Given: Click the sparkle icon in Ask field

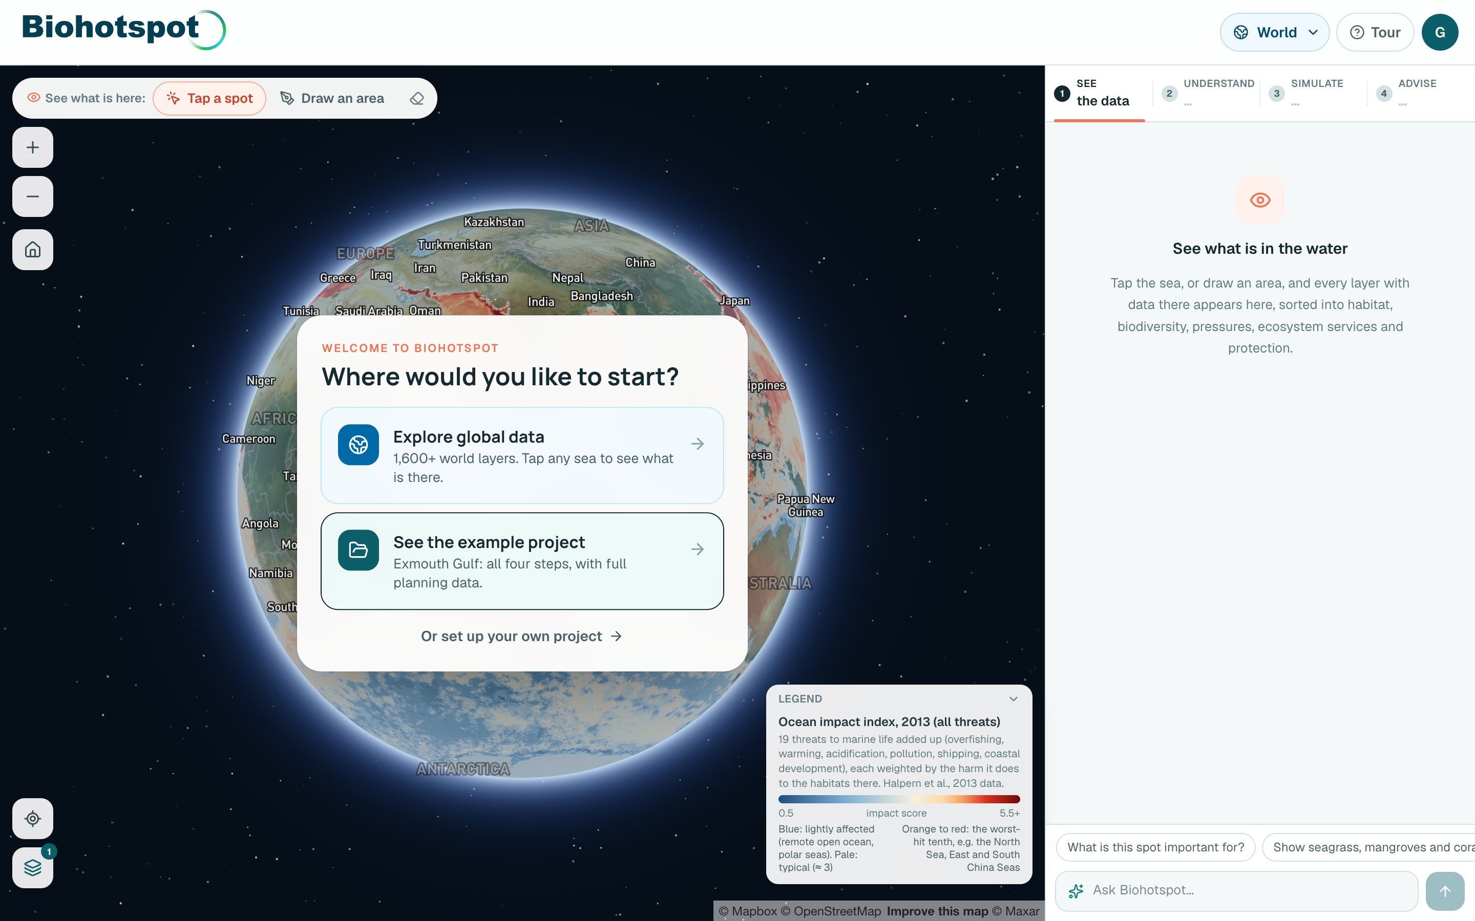Looking at the screenshot, I should 1076,890.
